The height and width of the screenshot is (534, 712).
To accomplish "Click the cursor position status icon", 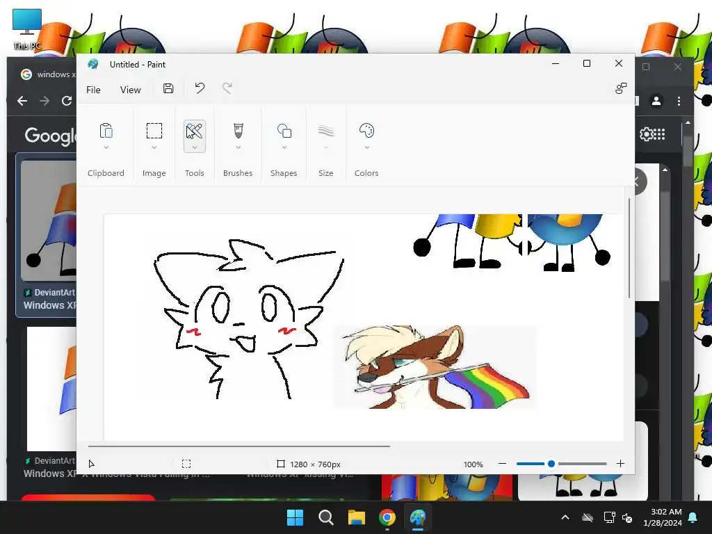I will click(91, 464).
